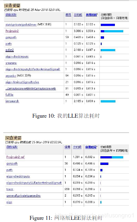Select the 0.047 s self time cell

(91, 50)
